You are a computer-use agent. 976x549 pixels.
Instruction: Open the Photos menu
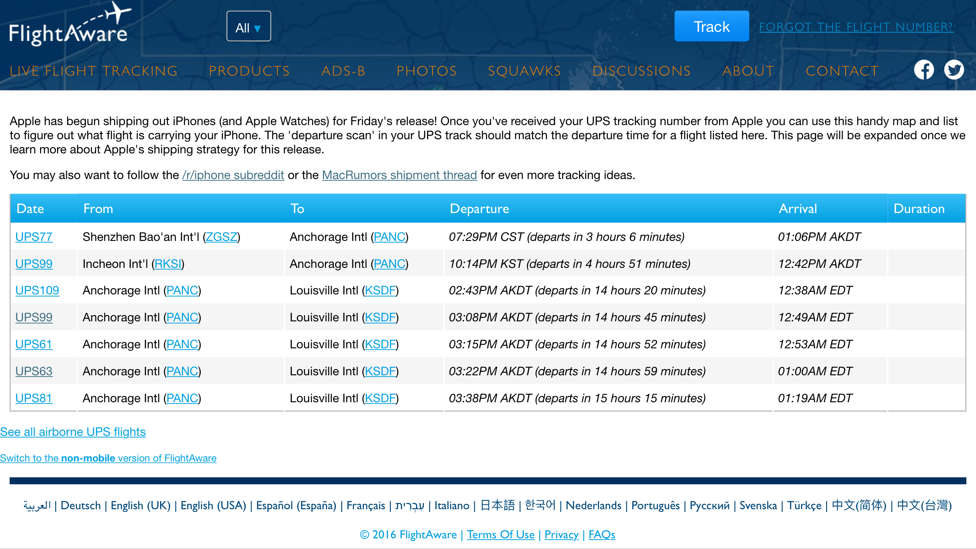coord(427,71)
